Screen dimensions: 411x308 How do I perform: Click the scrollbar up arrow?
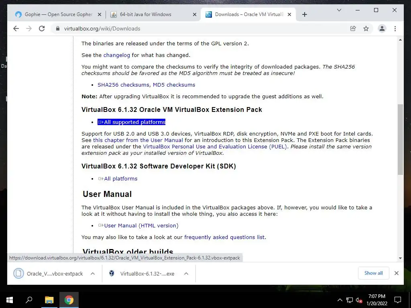(400, 40)
